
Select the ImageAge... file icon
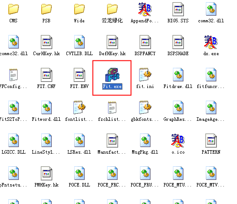tap(211, 108)
